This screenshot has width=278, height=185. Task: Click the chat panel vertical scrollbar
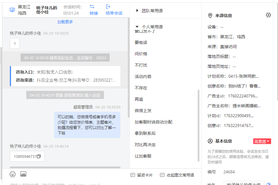[128, 68]
